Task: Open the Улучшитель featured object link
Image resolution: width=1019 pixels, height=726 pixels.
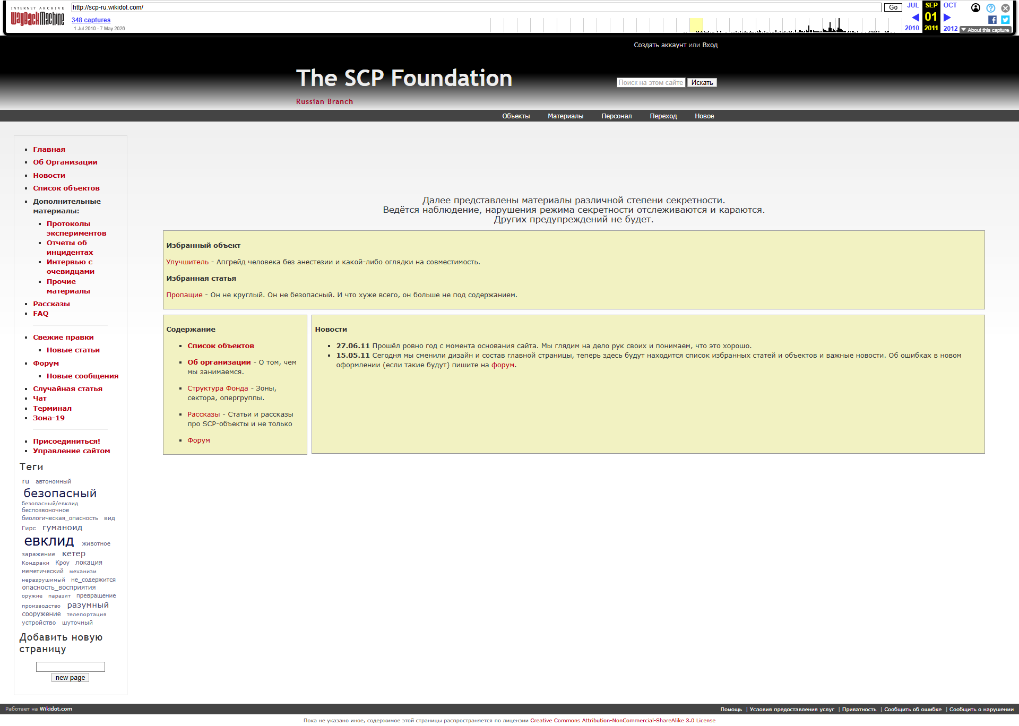Action: tap(187, 262)
